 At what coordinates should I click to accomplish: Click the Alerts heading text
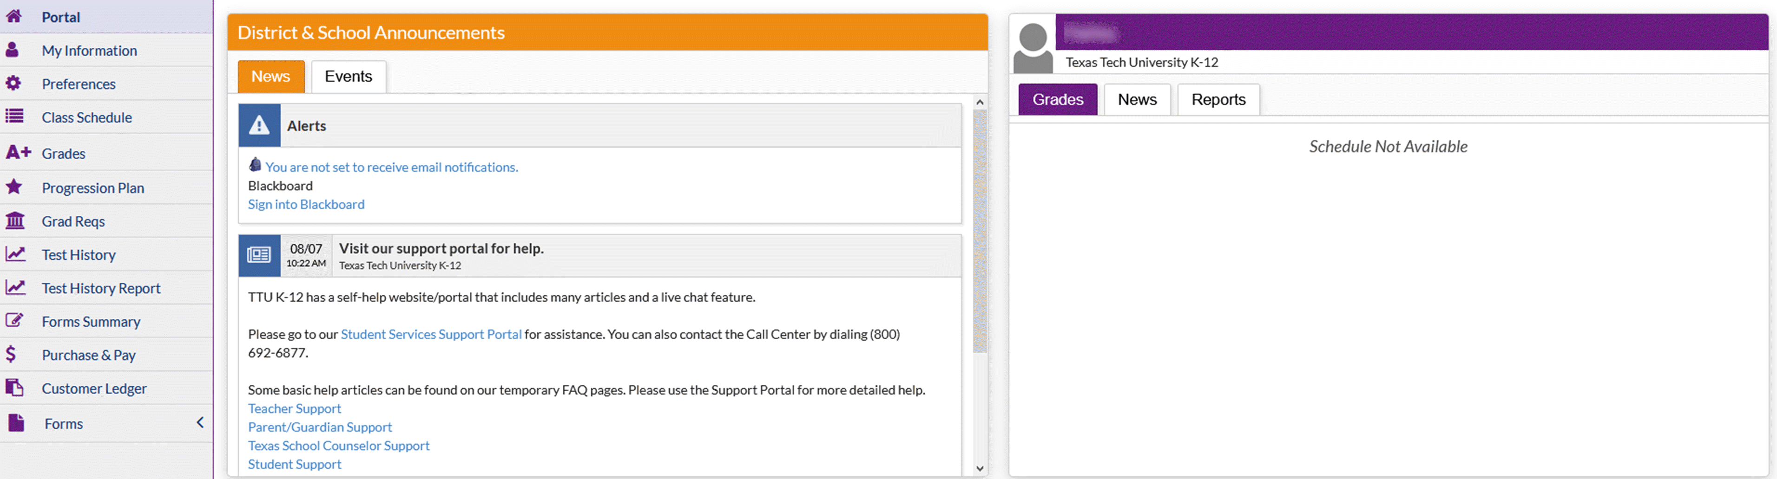(x=306, y=125)
